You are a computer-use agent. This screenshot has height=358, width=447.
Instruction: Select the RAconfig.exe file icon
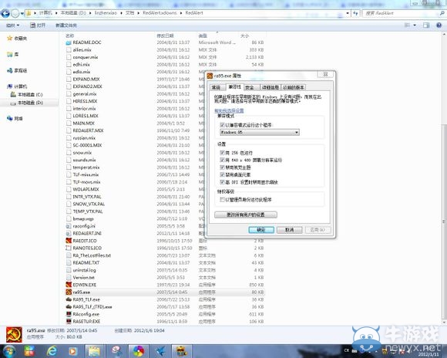coord(69,314)
